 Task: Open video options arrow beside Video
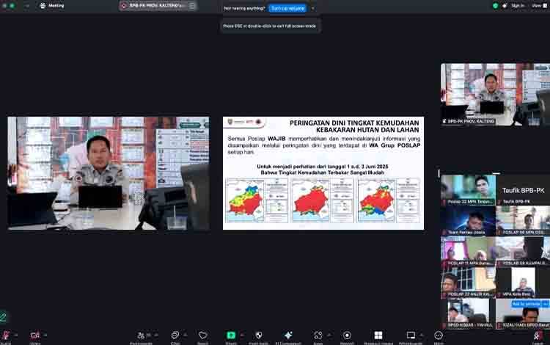tap(45, 335)
